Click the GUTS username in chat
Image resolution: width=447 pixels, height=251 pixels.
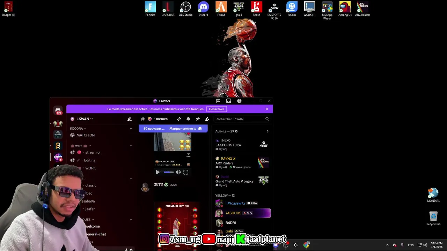pos(158,184)
